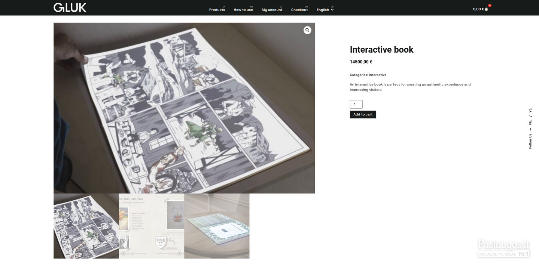
Task: Open the Interactive category link
Action: [378, 75]
